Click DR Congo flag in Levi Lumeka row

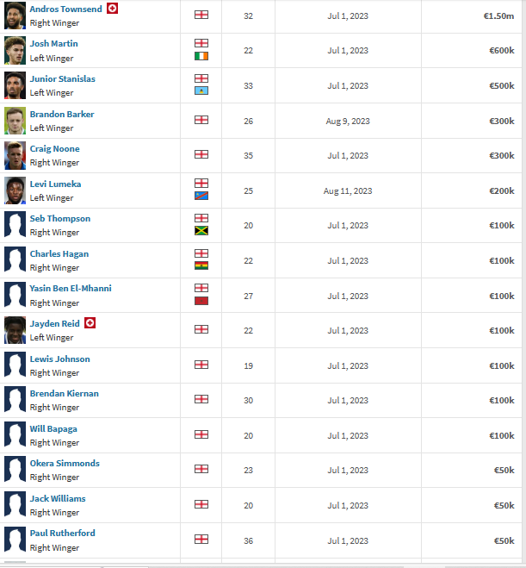click(201, 196)
